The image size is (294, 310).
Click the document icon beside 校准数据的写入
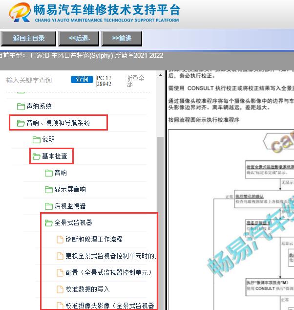(x=60, y=289)
